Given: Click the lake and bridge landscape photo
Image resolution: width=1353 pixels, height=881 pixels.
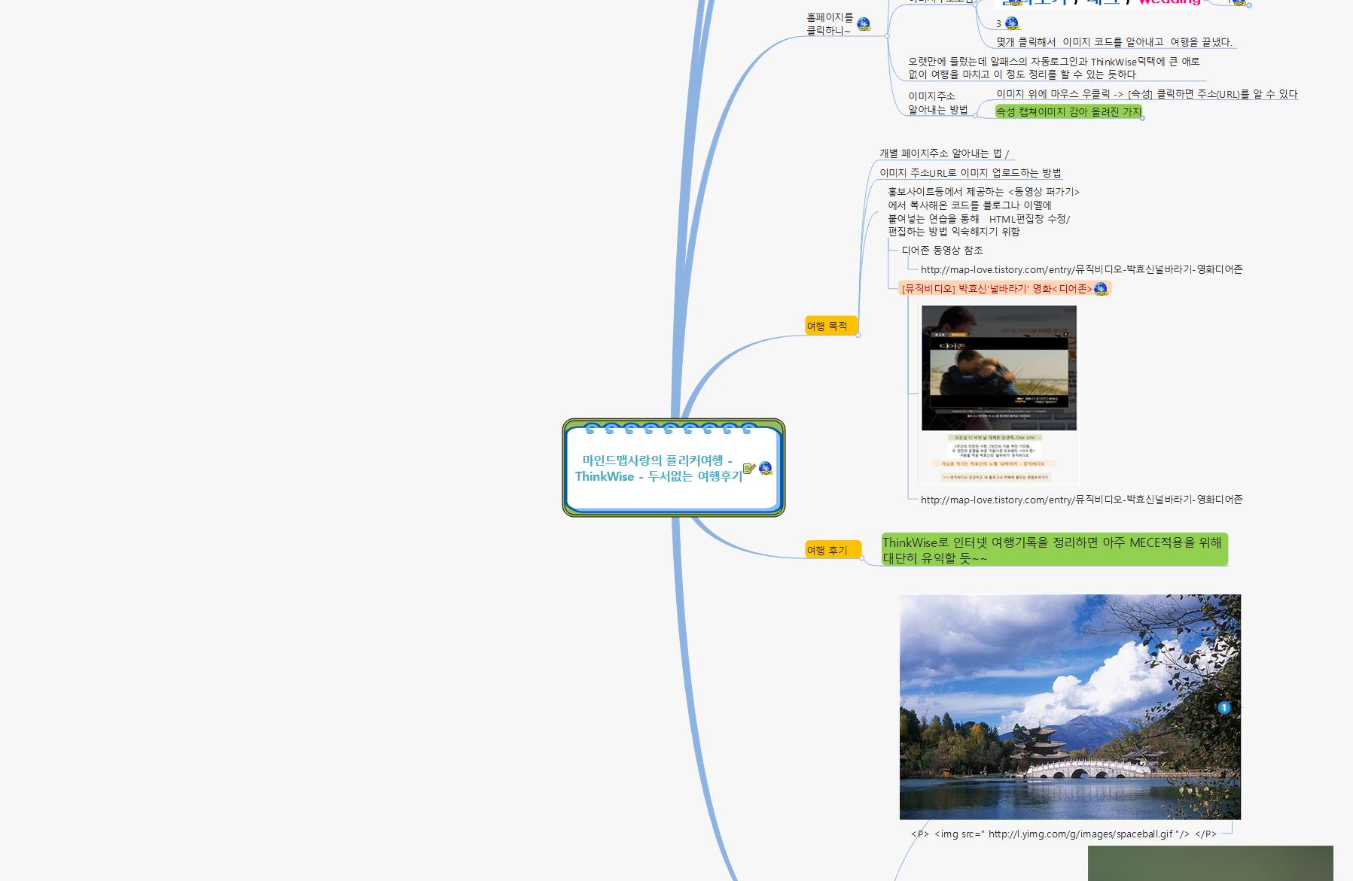Looking at the screenshot, I should tap(1069, 707).
